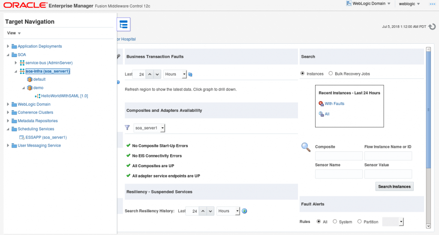Click the magnifying glass search icon
The width and height of the screenshot is (439, 235).
(x=306, y=147)
